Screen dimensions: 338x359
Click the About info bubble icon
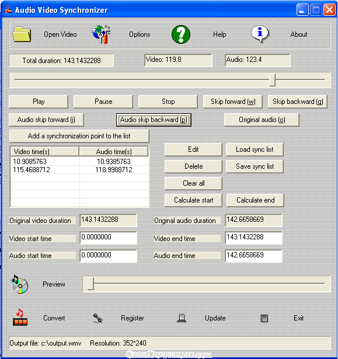point(260,34)
